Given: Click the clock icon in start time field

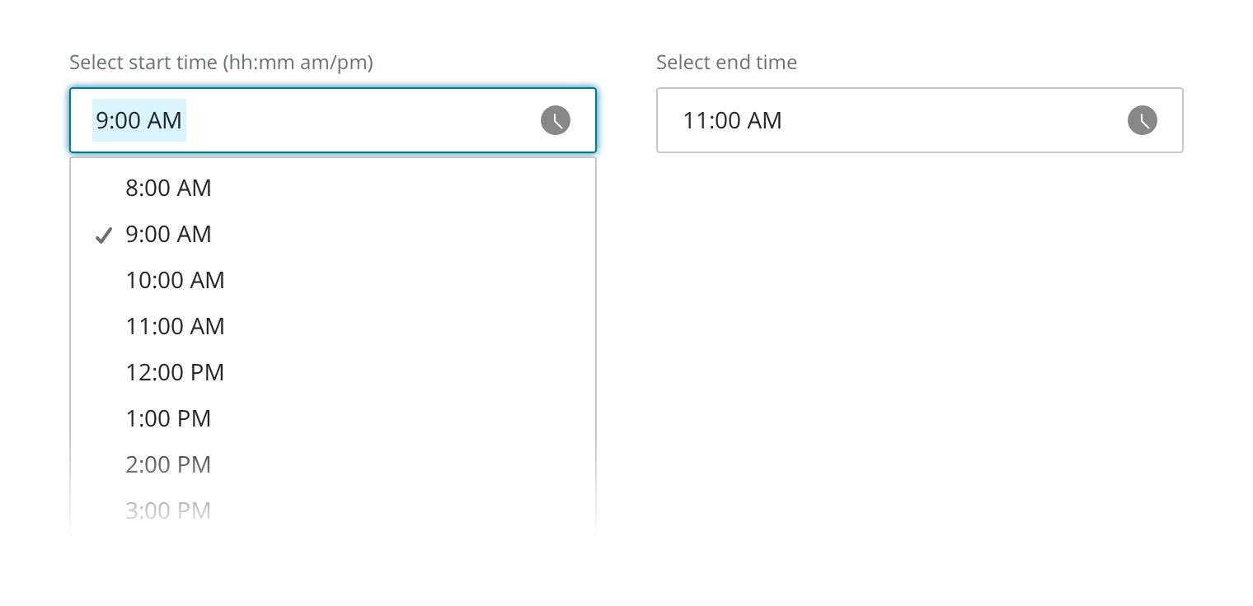Looking at the screenshot, I should [x=556, y=120].
